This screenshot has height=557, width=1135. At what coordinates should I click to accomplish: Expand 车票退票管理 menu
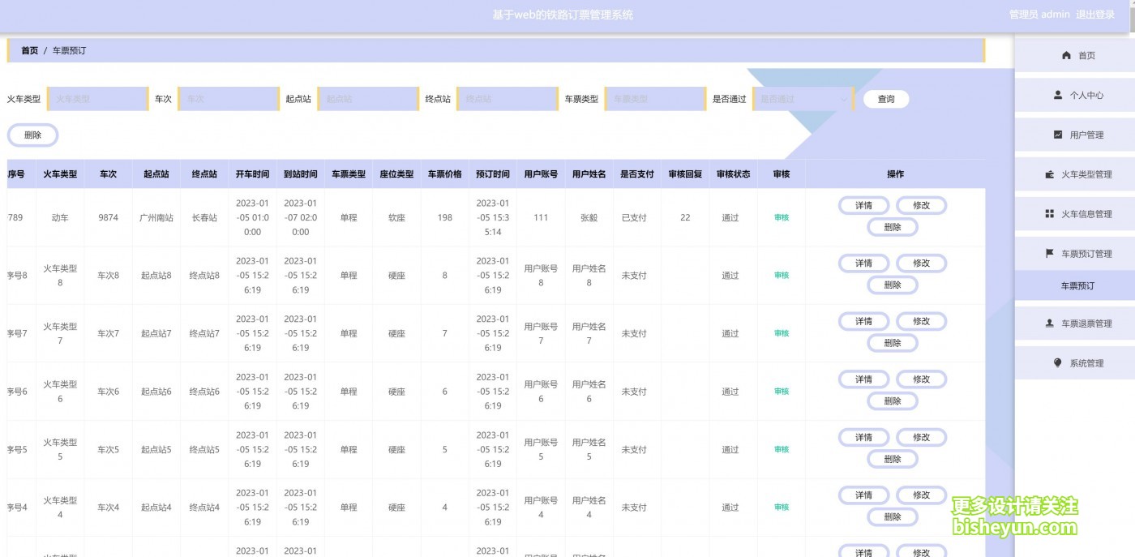1075,323
